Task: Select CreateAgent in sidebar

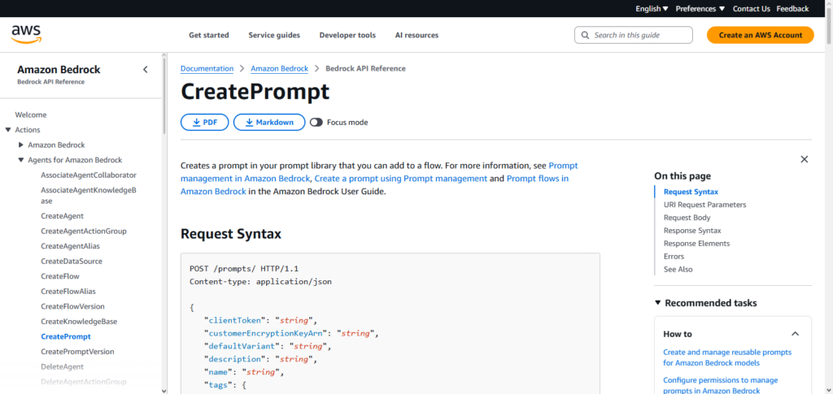Action: [62, 216]
